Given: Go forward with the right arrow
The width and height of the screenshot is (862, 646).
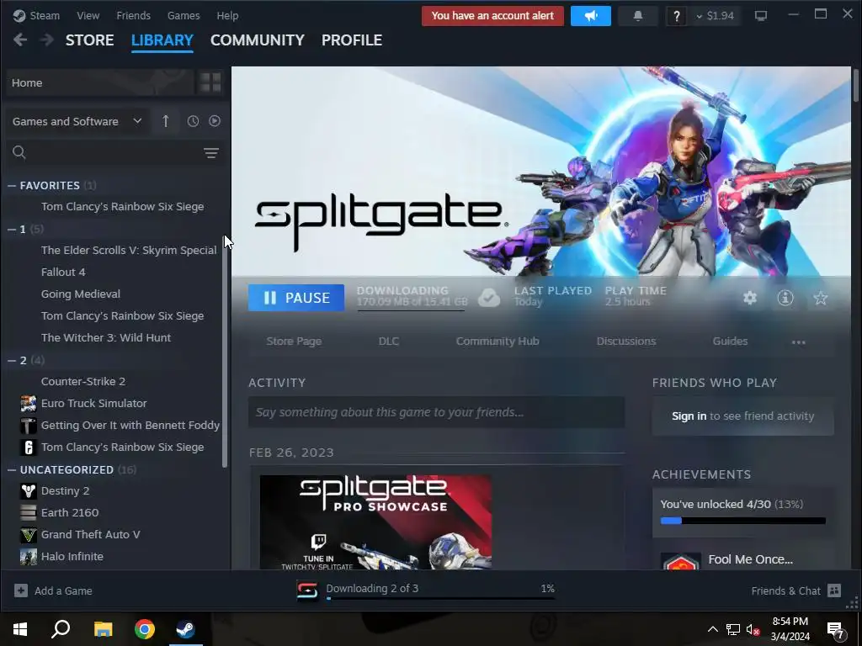Looking at the screenshot, I should click(47, 40).
